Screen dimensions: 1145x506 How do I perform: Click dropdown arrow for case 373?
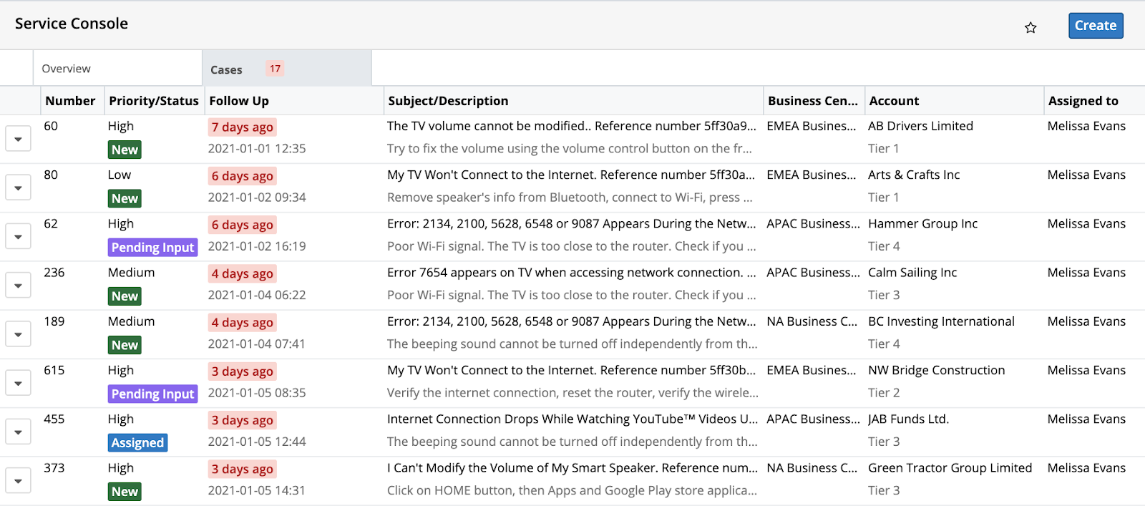point(18,480)
